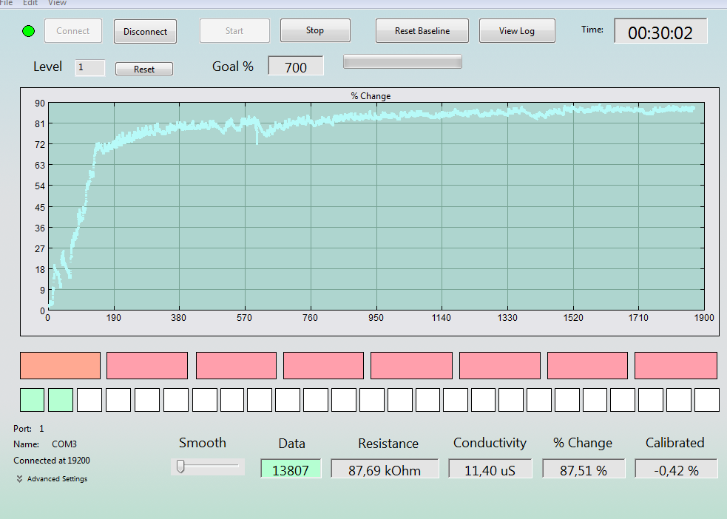Click the green Data value box

click(x=291, y=469)
